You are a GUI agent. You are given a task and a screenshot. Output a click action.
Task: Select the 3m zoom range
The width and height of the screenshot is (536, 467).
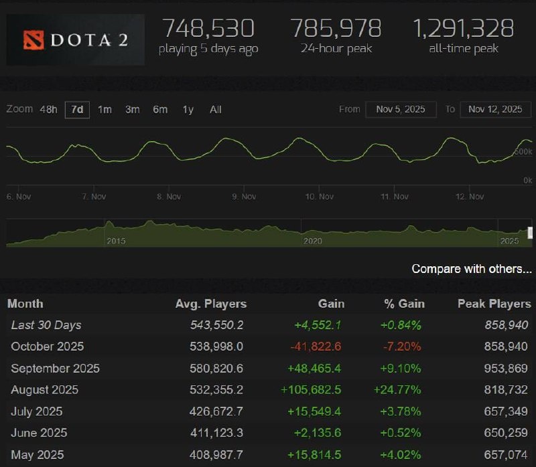(132, 110)
